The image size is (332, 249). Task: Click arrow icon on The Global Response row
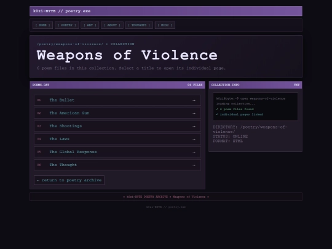(x=194, y=152)
